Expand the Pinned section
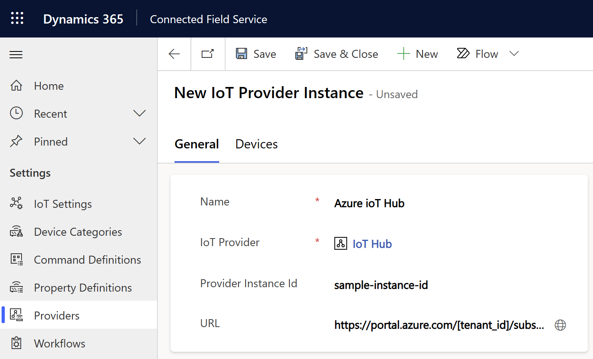The height and width of the screenshot is (359, 593). pos(139,141)
